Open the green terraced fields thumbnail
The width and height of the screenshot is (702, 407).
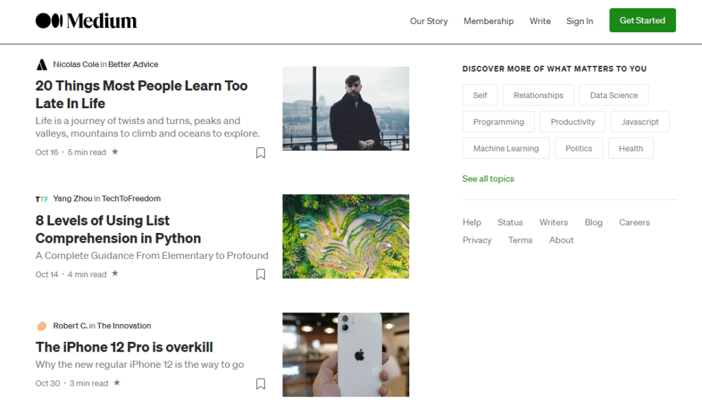[x=346, y=236]
